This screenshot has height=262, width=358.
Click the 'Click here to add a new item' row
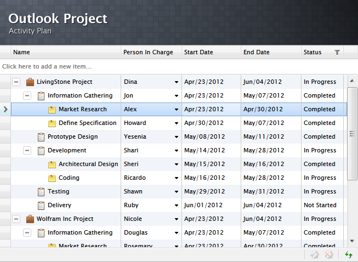pos(164,66)
